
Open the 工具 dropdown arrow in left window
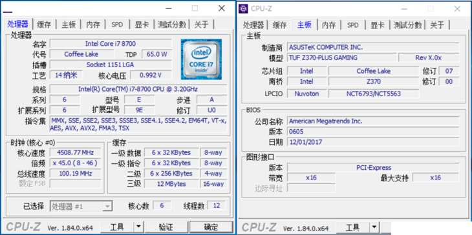pyautogui.click(x=138, y=227)
